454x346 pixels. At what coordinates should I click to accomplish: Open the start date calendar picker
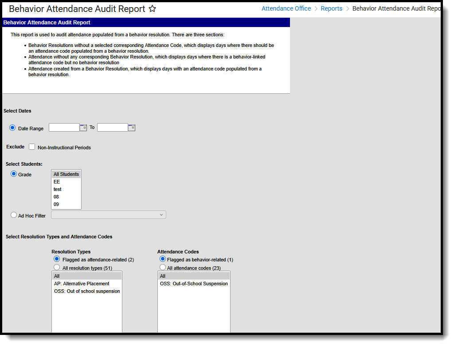pos(83,128)
